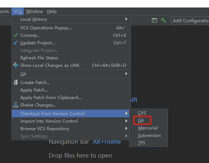
Task: Open the VCS menu in menu bar
Action: coord(17,11)
